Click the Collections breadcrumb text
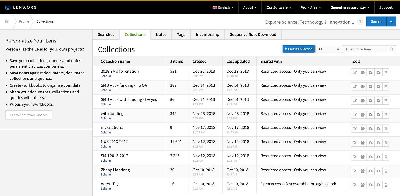This screenshot has height=196, width=400. pyautogui.click(x=45, y=21)
